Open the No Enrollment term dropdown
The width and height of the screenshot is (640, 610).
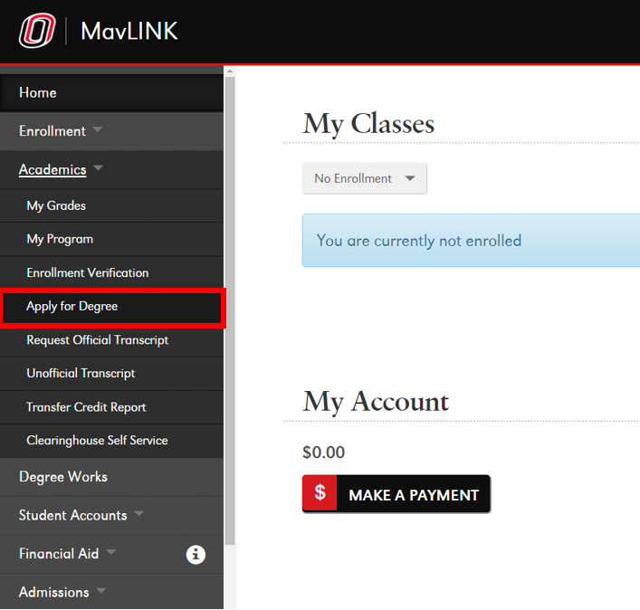point(364,178)
